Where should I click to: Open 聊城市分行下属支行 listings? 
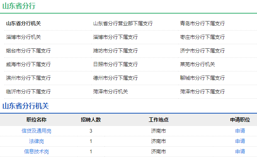point(202,78)
